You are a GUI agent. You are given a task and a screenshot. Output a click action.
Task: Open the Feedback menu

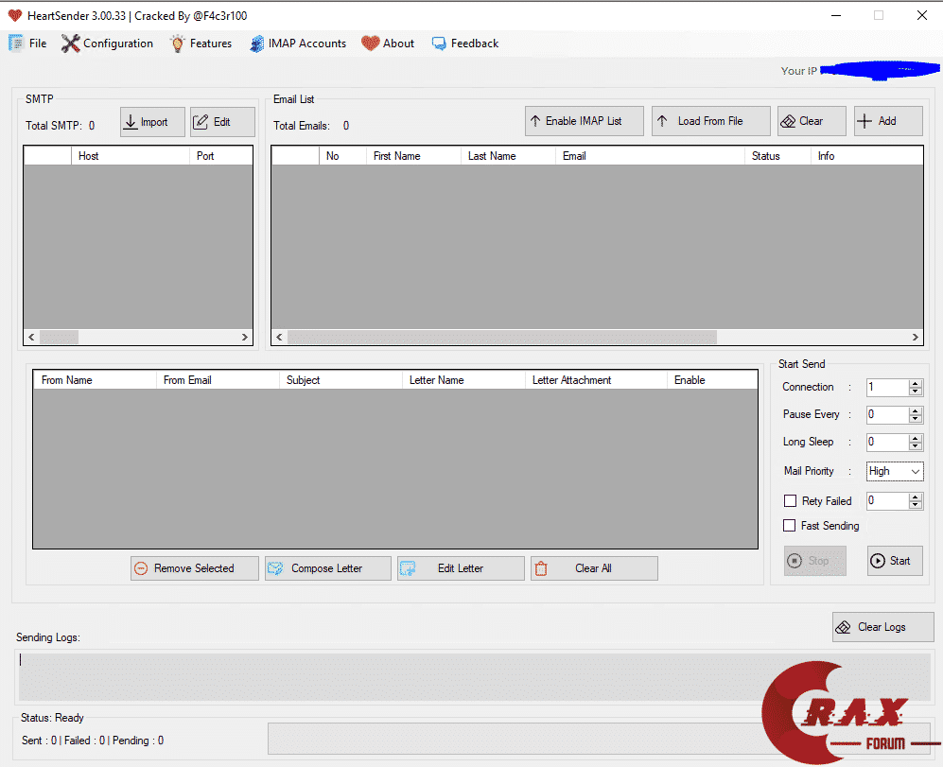pyautogui.click(x=465, y=44)
